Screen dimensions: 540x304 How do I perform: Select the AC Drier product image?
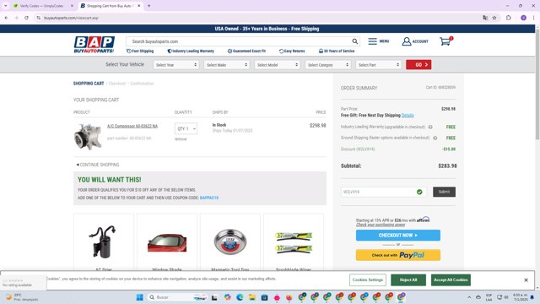click(103, 242)
